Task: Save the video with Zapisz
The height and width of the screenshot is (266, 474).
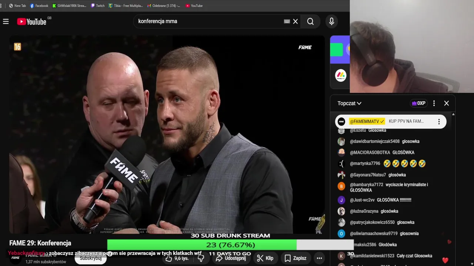Action: [296, 258]
